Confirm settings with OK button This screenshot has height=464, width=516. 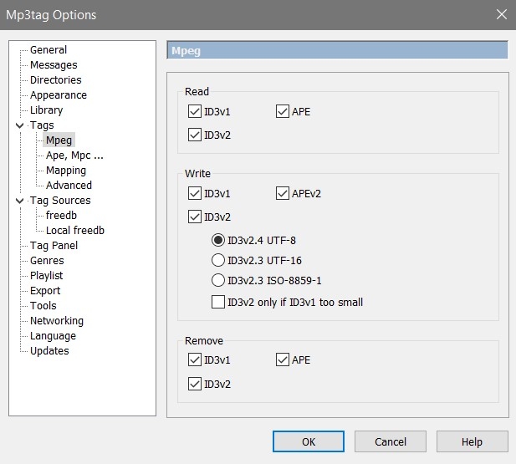[x=309, y=441]
